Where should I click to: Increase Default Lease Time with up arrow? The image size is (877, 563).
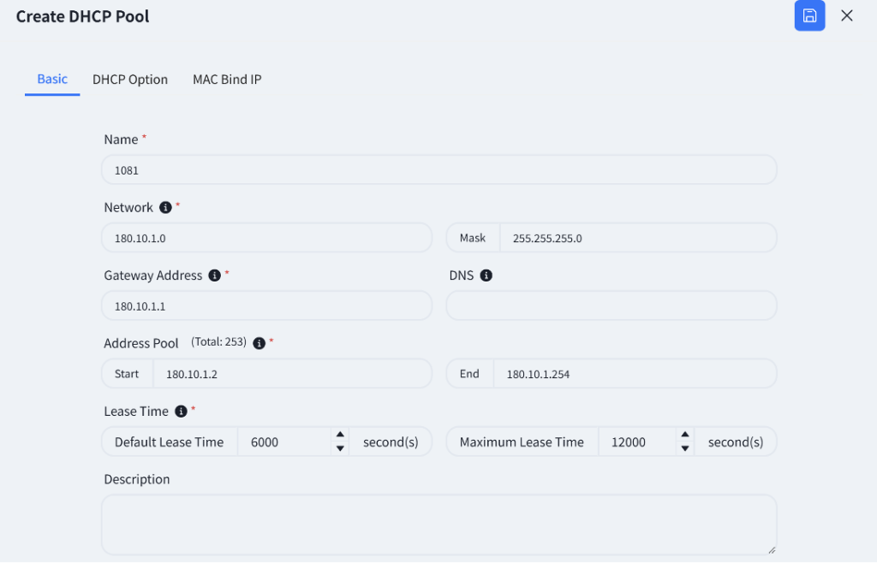pos(340,435)
